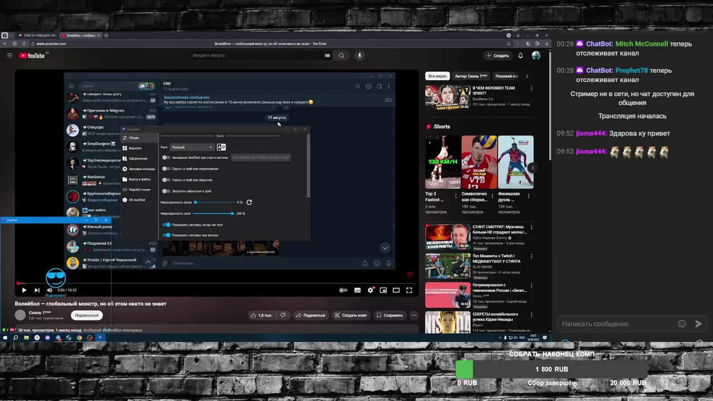Viewport: 713px width, 401px height.
Task: Click the Подписаться subscribe button
Action: coord(86,315)
